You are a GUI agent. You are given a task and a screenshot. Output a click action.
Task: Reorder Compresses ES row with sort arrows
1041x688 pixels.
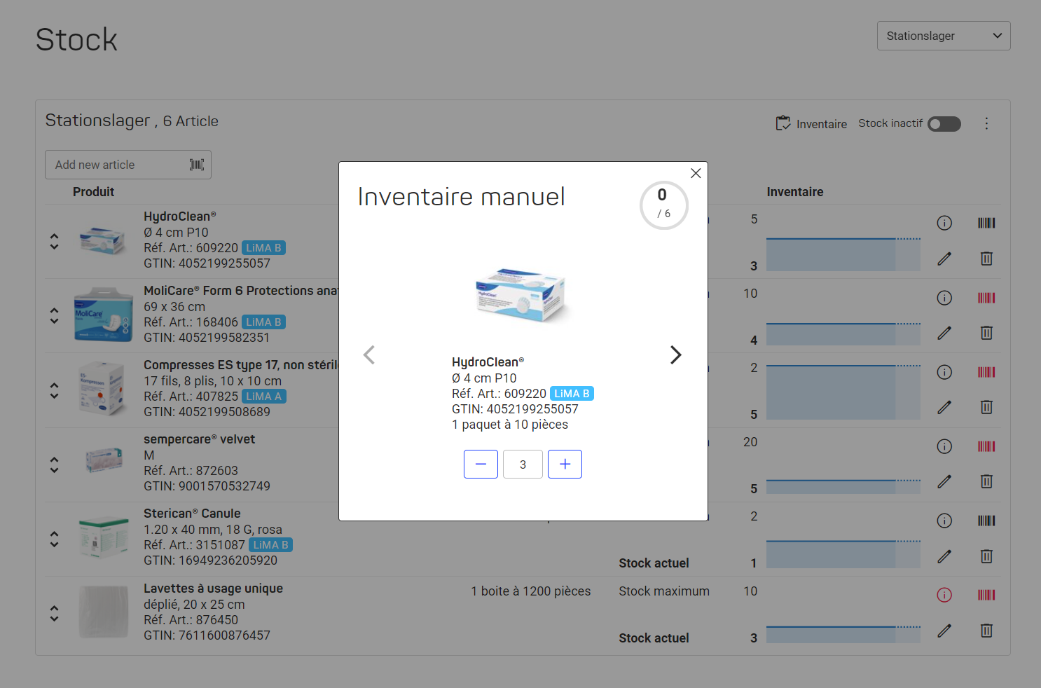point(54,390)
